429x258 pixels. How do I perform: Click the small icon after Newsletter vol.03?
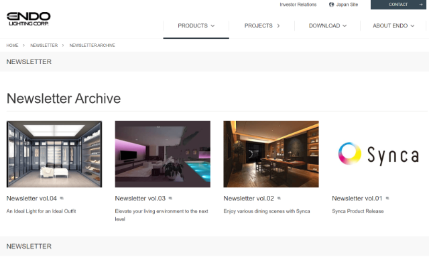coord(170,199)
